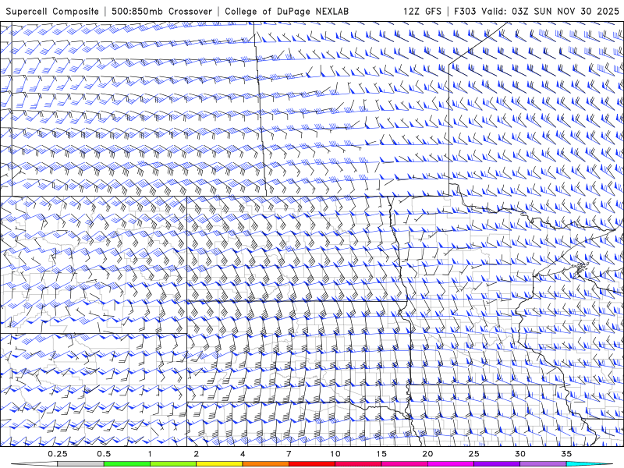Viewport: 624px width, 468px height.
Task: Pick the yellow-green color bar segment
Action: pos(173,464)
